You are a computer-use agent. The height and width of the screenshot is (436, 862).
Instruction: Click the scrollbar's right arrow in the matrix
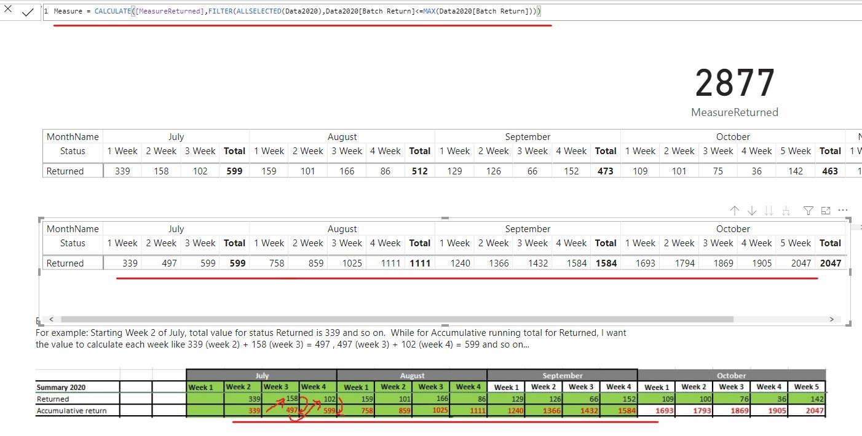(x=832, y=319)
